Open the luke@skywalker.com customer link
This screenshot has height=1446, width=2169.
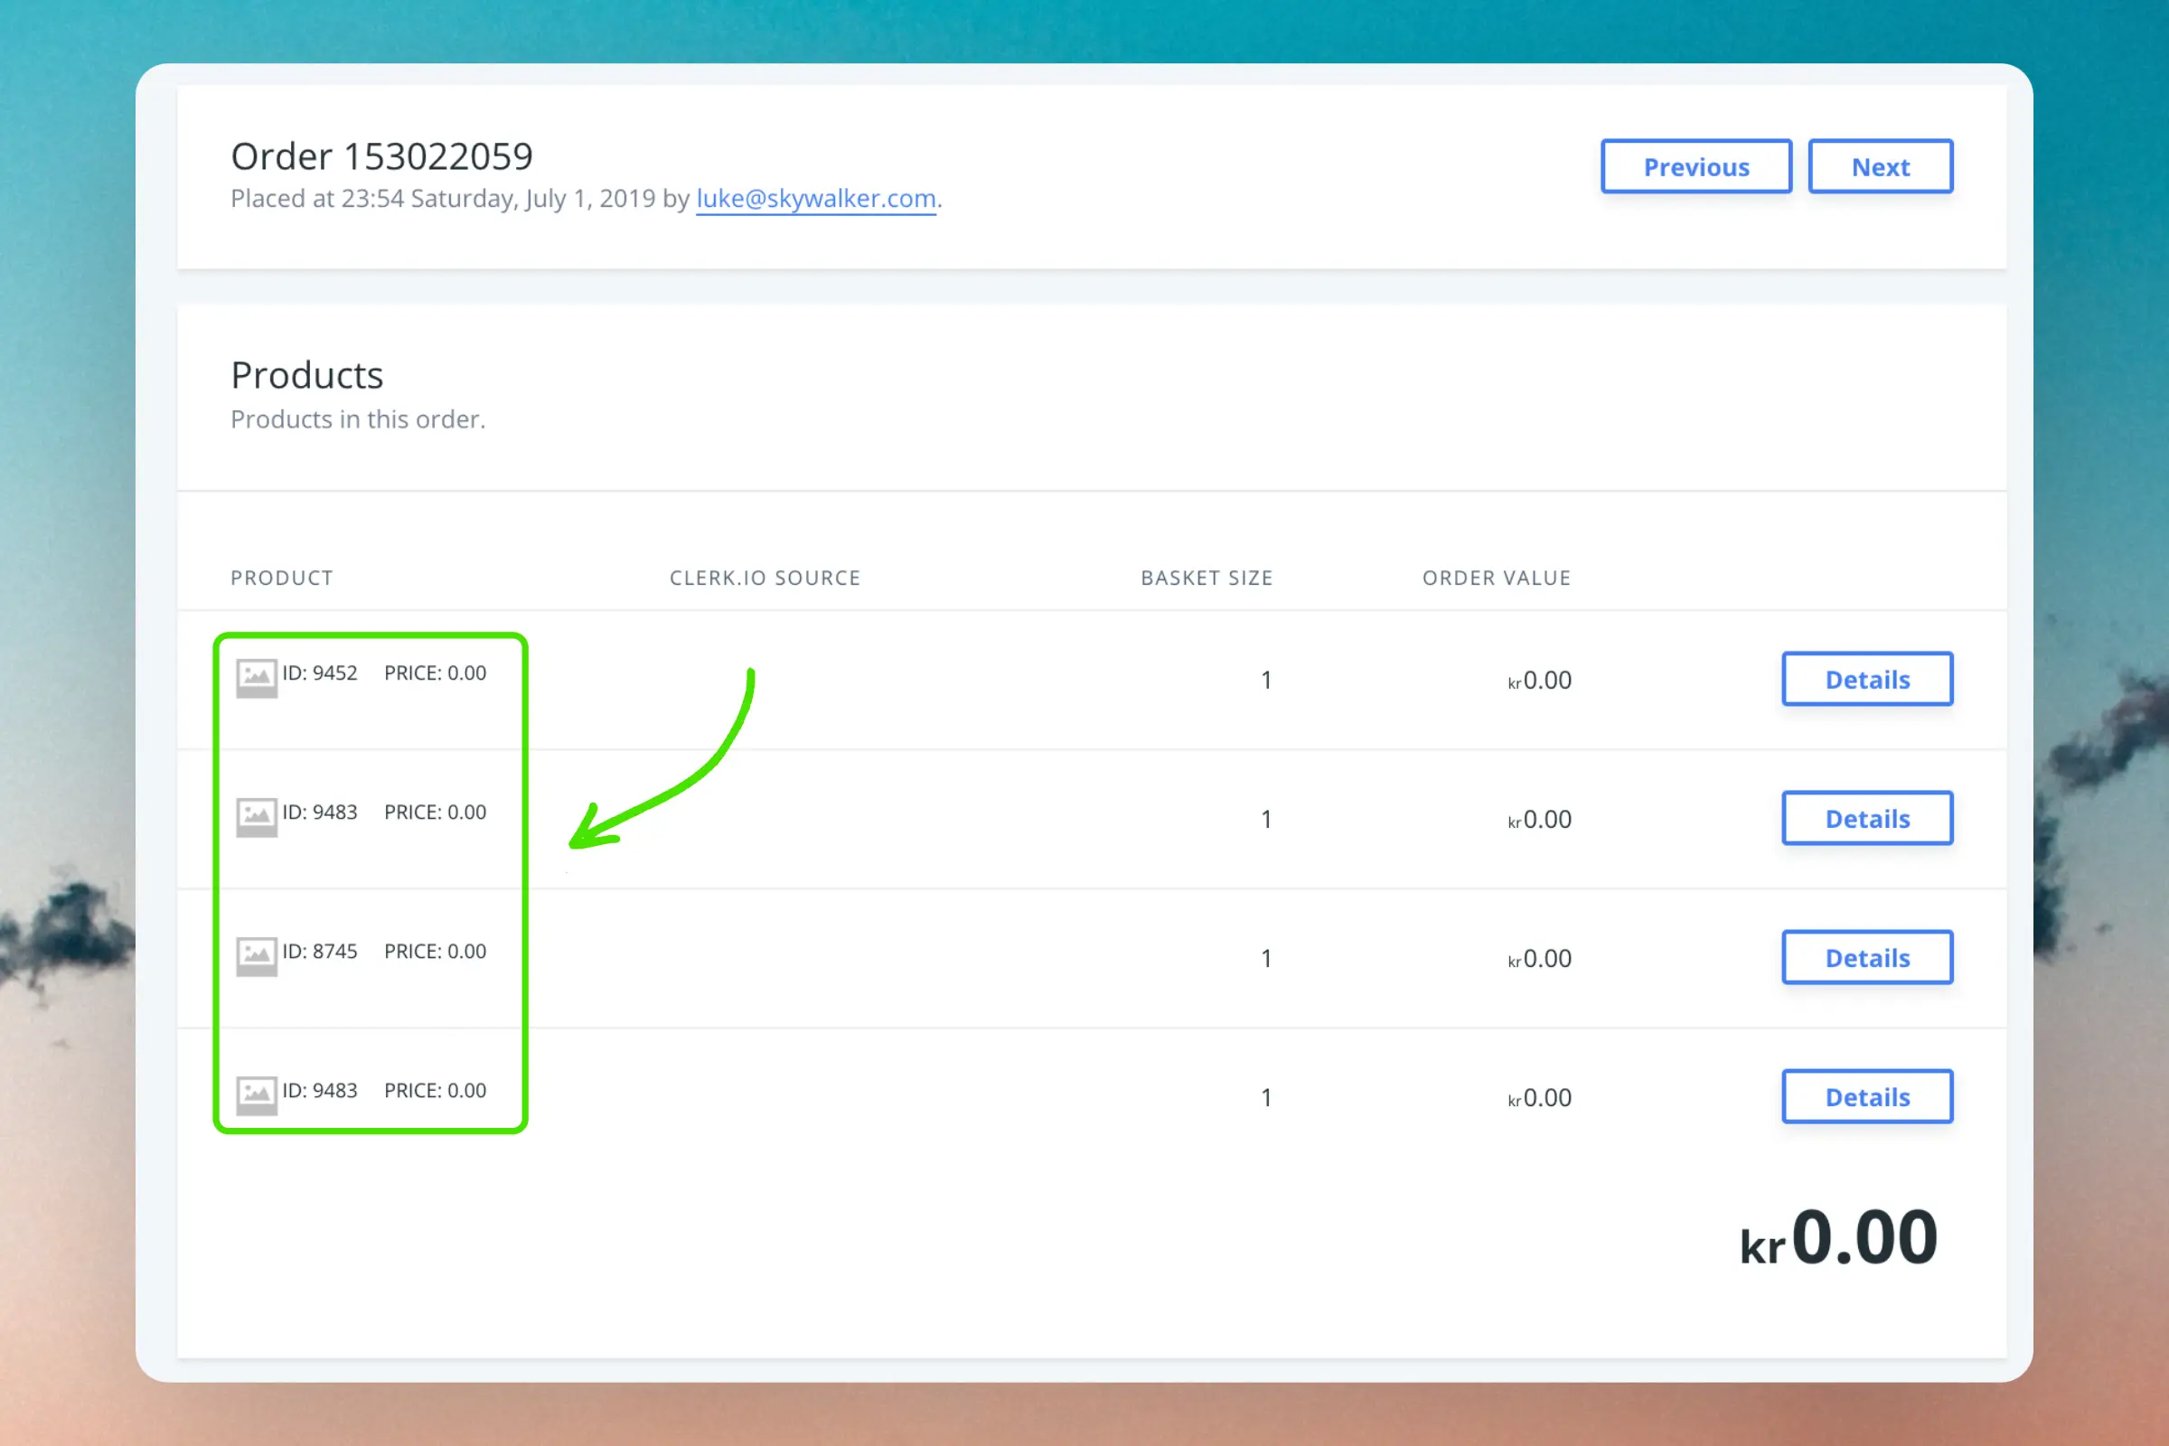click(815, 198)
